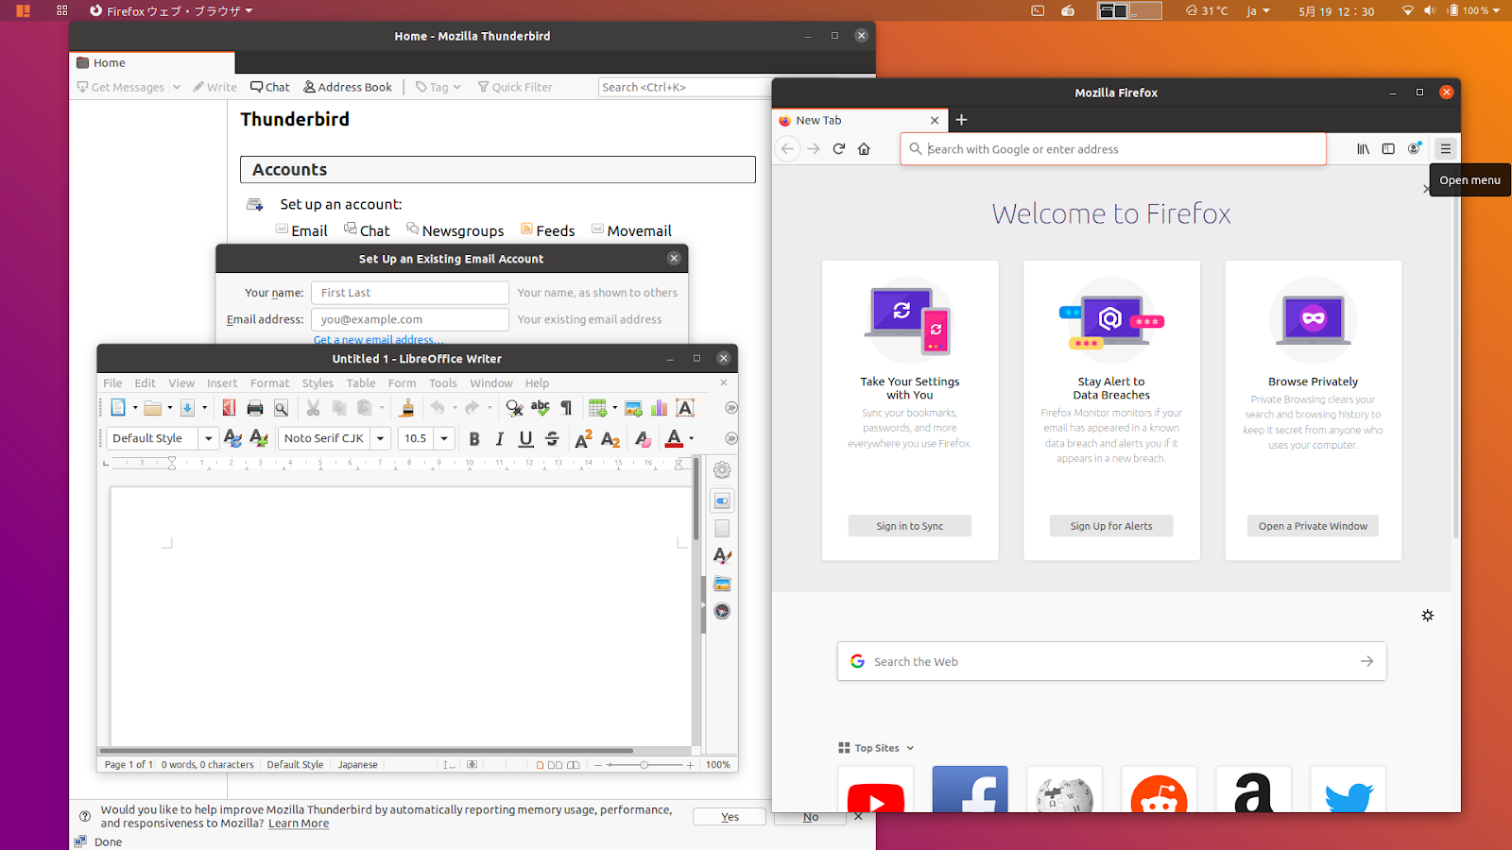Select book view in Writer status bar
Screen dimensions: 1512x850
pyautogui.click(x=574, y=765)
